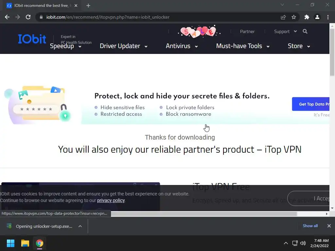The width and height of the screenshot is (335, 251).
Task: Click the browser forward arrow
Action: (18, 17)
